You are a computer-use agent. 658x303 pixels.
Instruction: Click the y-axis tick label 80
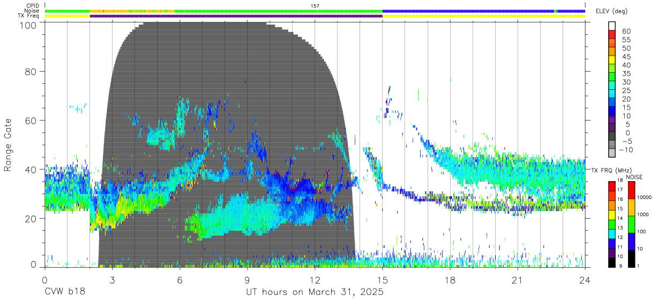[x=31, y=71]
